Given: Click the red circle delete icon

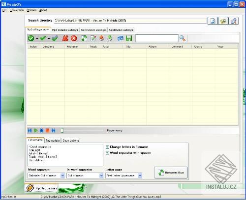Looking at the screenshot, I should click(74, 38).
